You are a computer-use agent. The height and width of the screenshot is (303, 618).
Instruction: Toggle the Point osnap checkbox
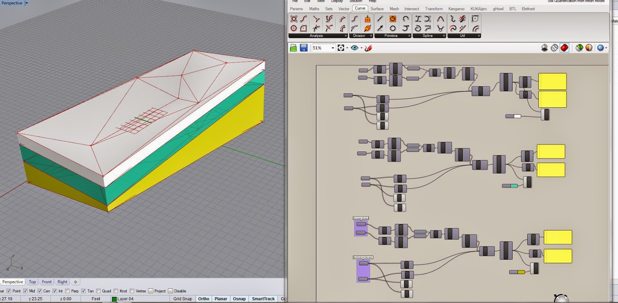(9, 291)
